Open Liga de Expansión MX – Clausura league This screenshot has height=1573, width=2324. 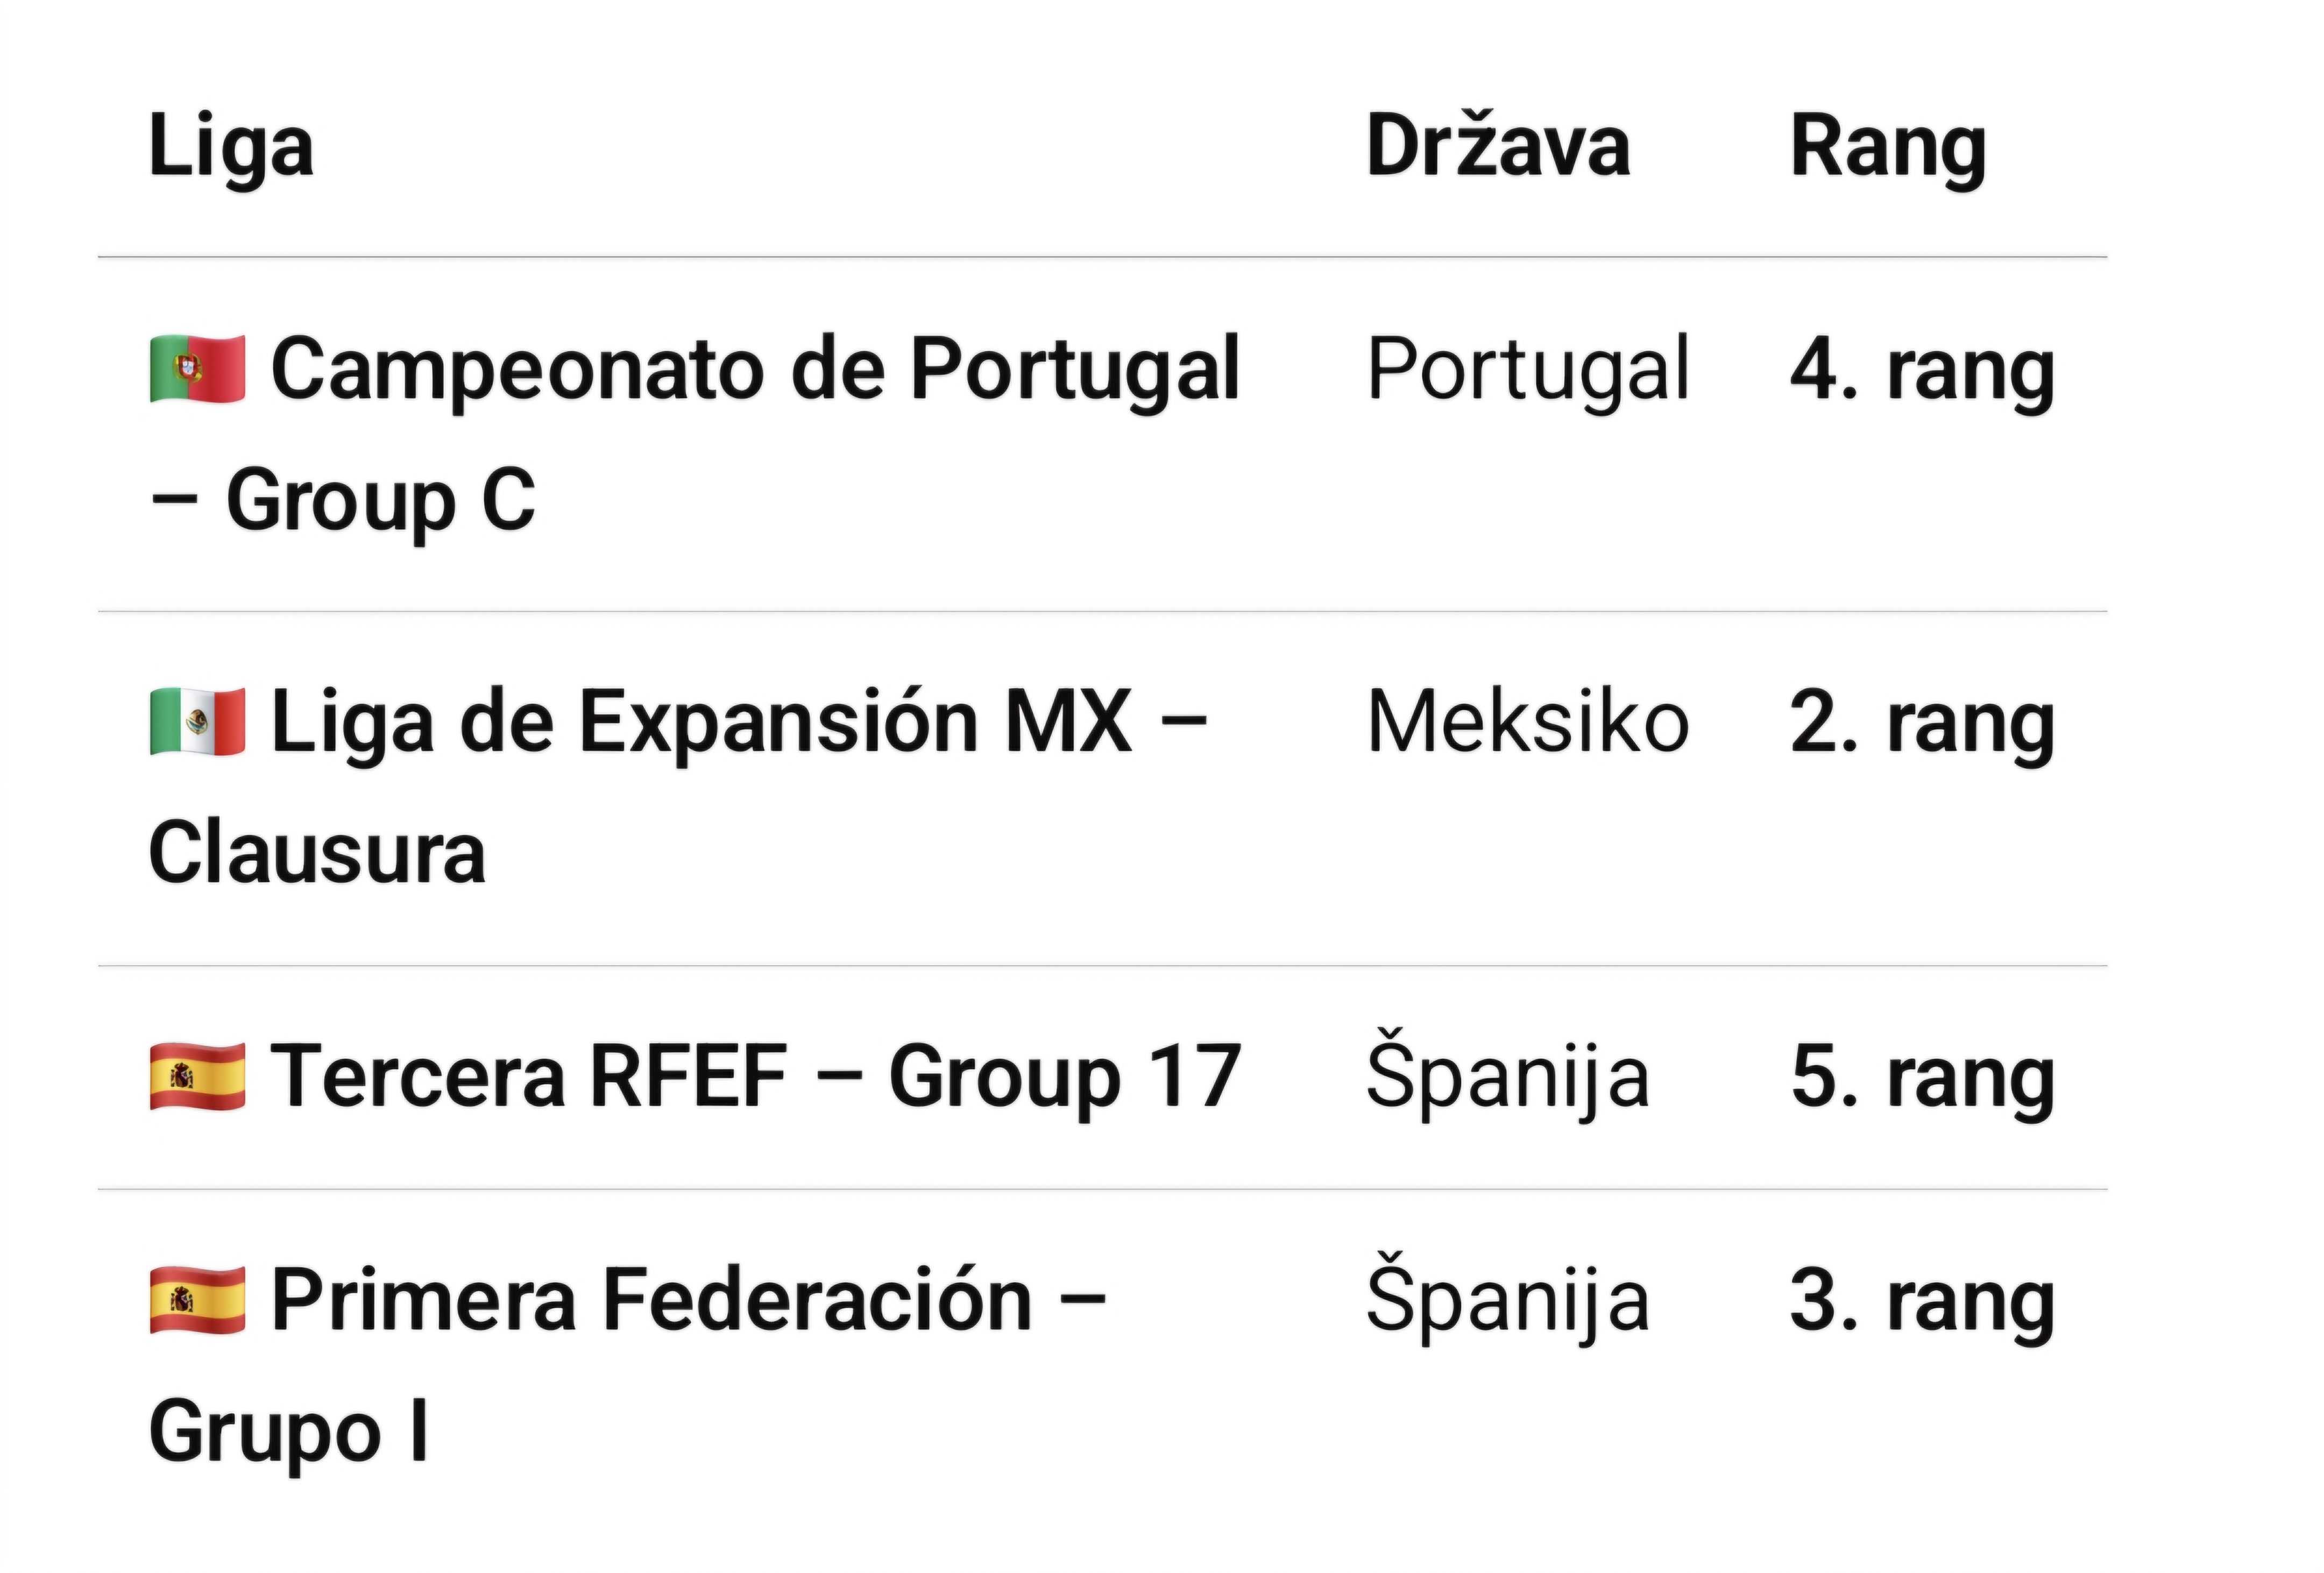point(678,787)
